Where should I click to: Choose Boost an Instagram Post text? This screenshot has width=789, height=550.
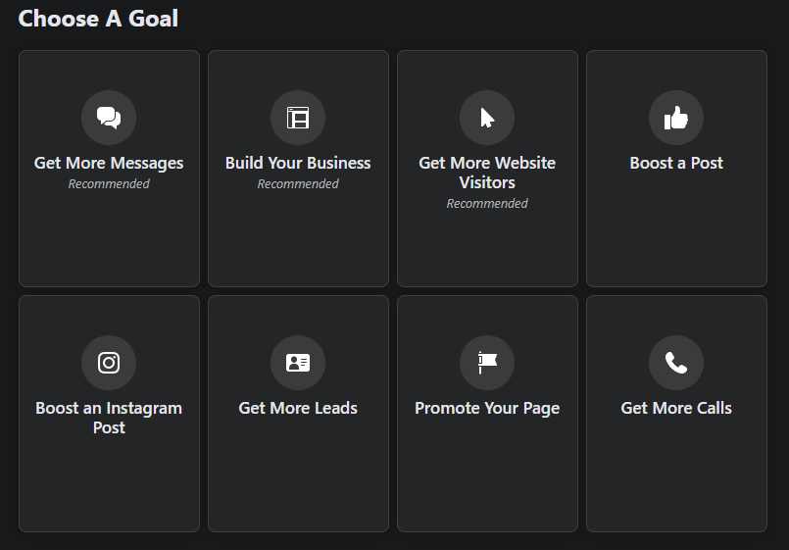109,418
